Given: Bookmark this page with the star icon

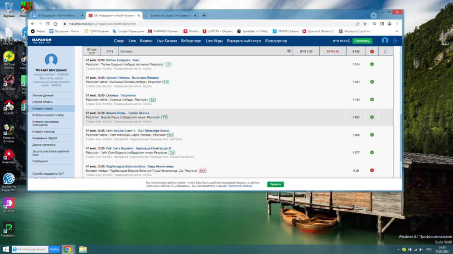Looking at the screenshot, I should (x=365, y=24).
